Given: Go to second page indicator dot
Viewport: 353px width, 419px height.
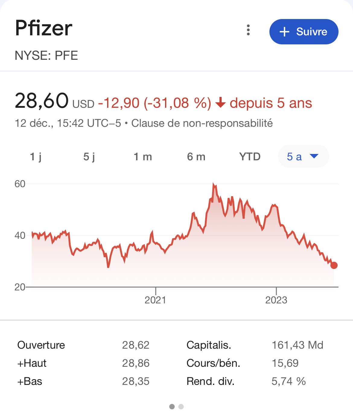Looking at the screenshot, I should coord(181,407).
